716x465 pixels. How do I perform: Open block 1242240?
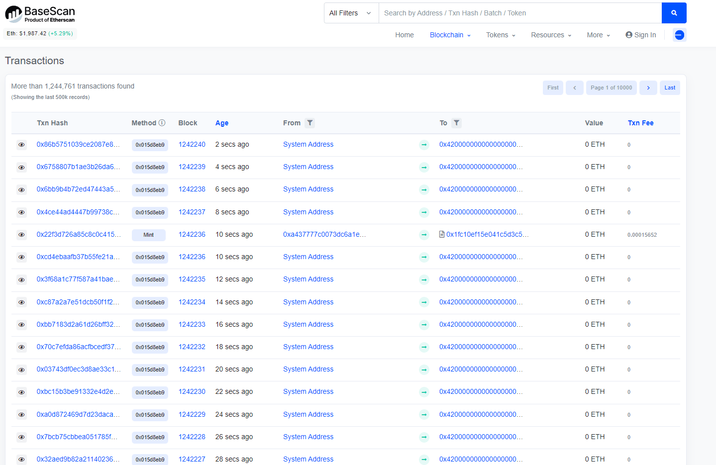(192, 144)
